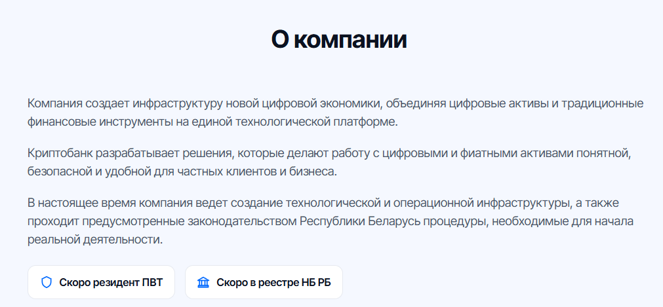Click the word "Криптобанк" in the second paragraph
The image size is (663, 307).
tap(60, 153)
